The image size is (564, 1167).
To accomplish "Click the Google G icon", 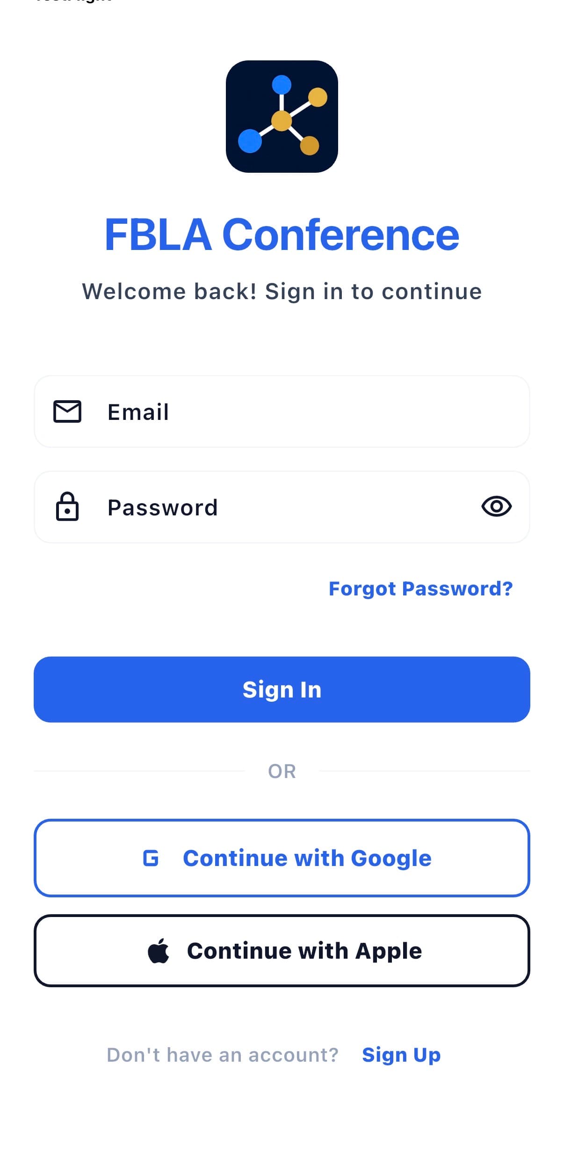I will coord(151,858).
